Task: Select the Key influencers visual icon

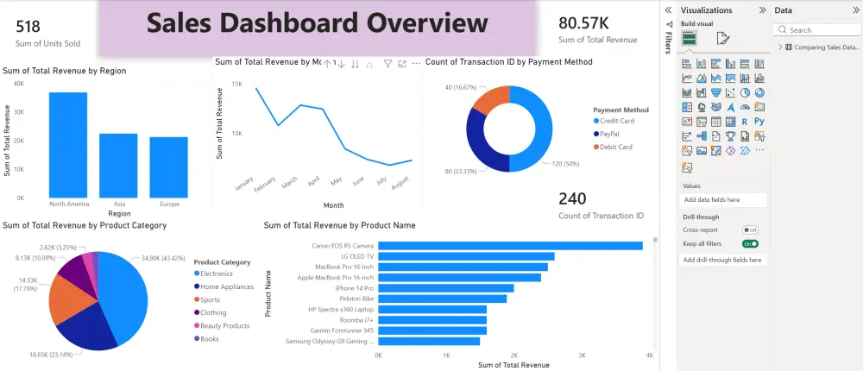Action: [x=687, y=136]
